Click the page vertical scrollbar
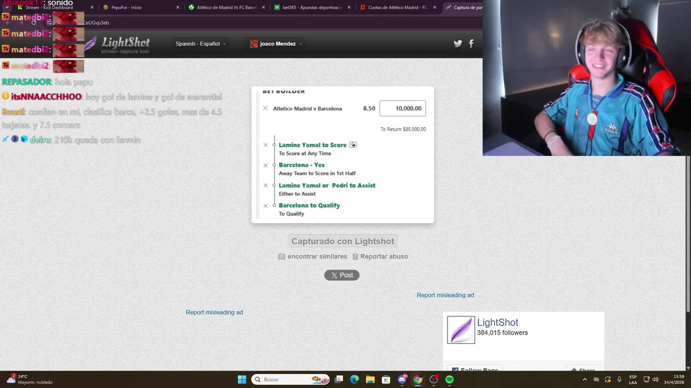691x388 pixels. point(688,233)
